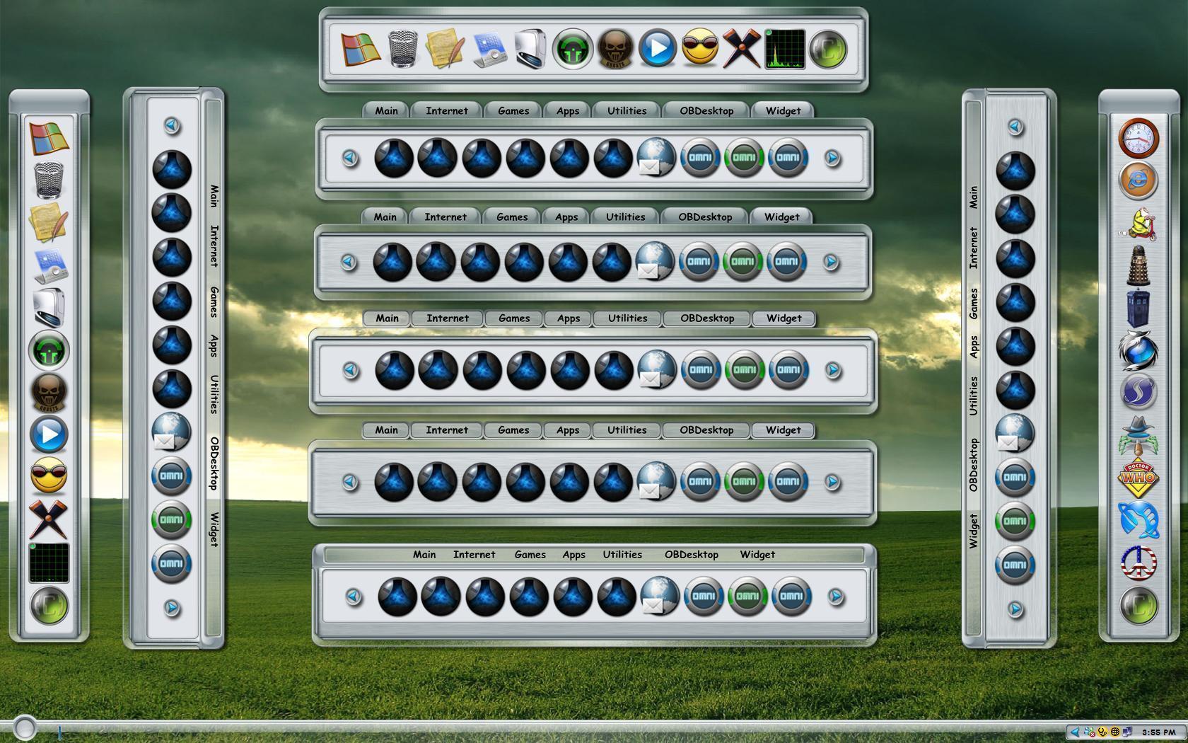Switch to Widget tab in bottommost horizontal dock
Screen dimensions: 1188x743
pos(757,555)
